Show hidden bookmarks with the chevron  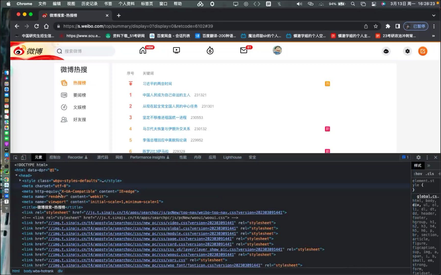pos(433,36)
